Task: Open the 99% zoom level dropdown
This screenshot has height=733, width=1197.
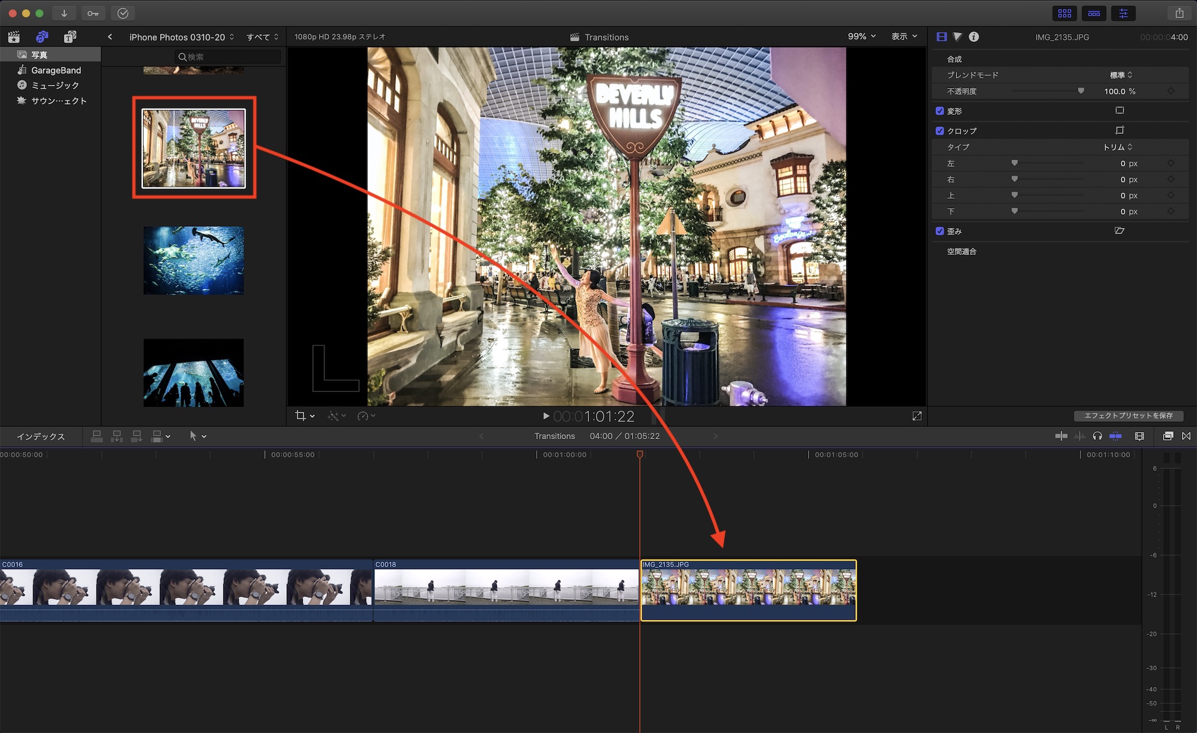Action: coord(861,37)
